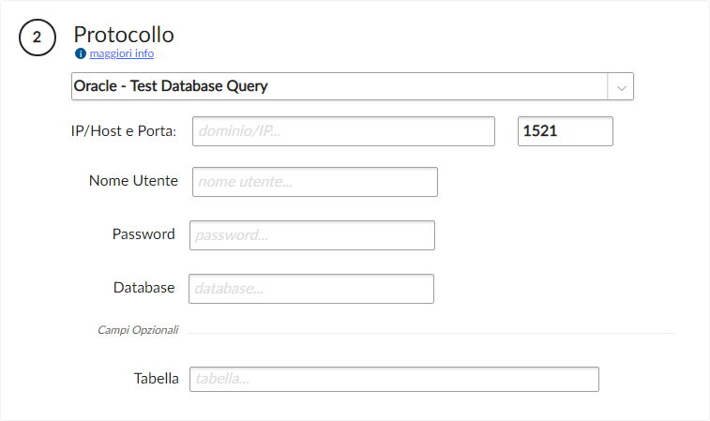Click the Campi Opzionali section label
The image size is (710, 421).
138,330
